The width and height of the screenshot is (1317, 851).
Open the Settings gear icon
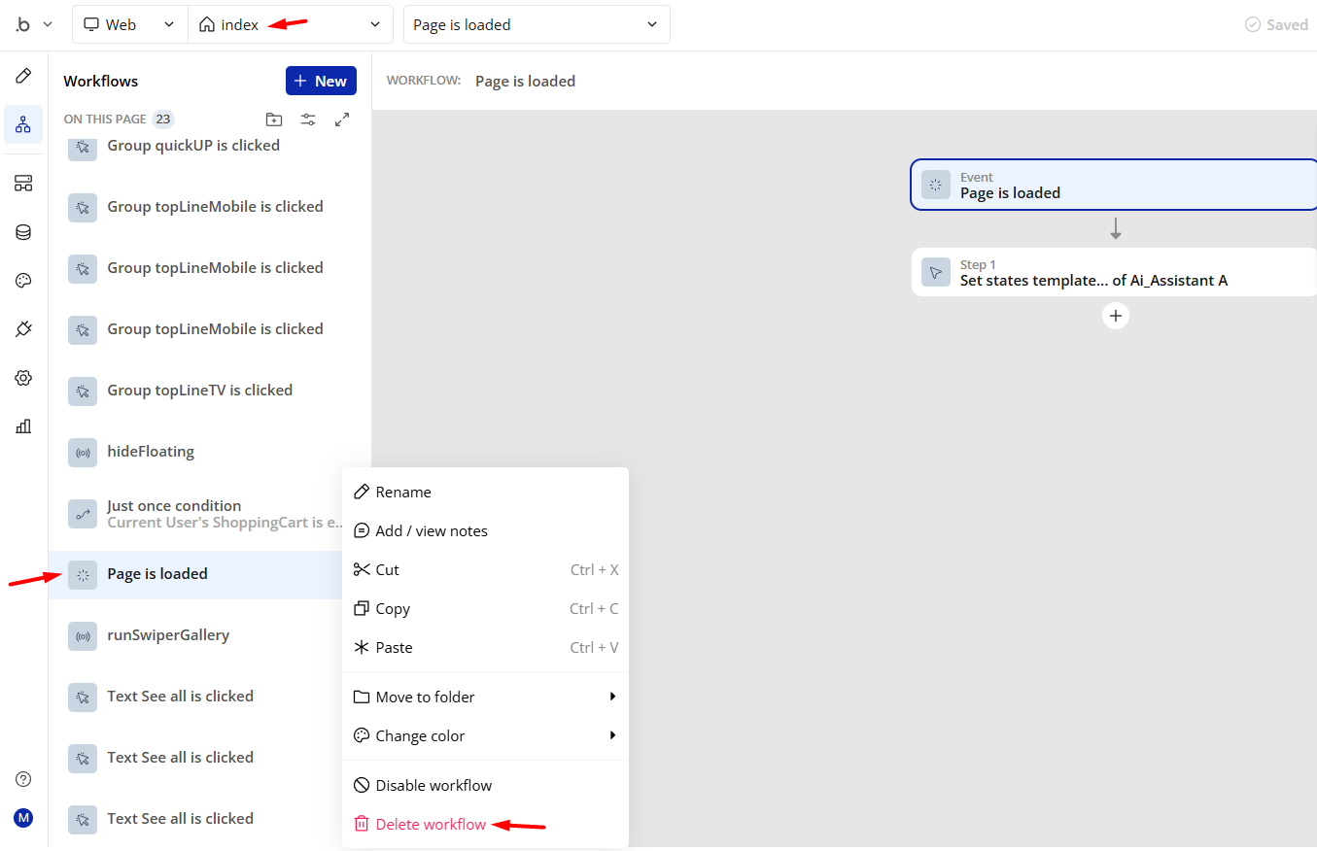[23, 378]
